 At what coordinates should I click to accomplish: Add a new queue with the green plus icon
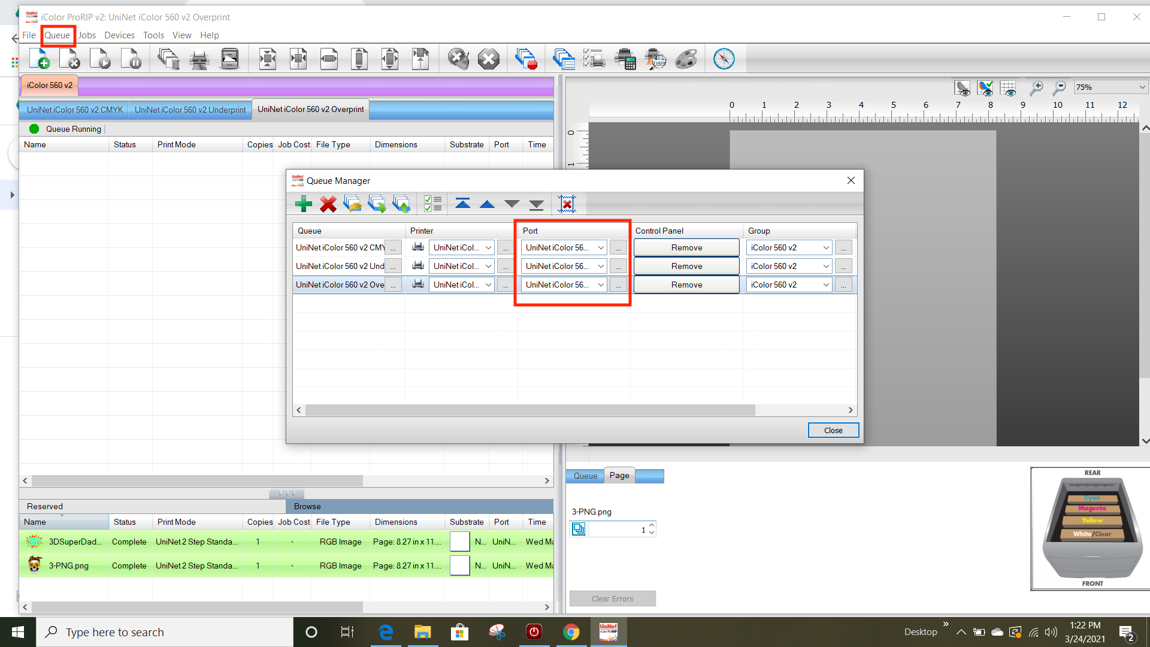[x=304, y=204]
